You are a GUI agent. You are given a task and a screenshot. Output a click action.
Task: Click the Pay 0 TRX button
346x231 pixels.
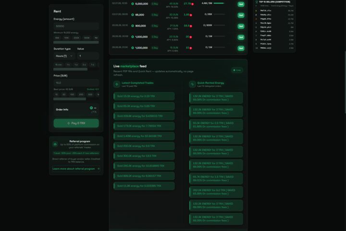76,123
